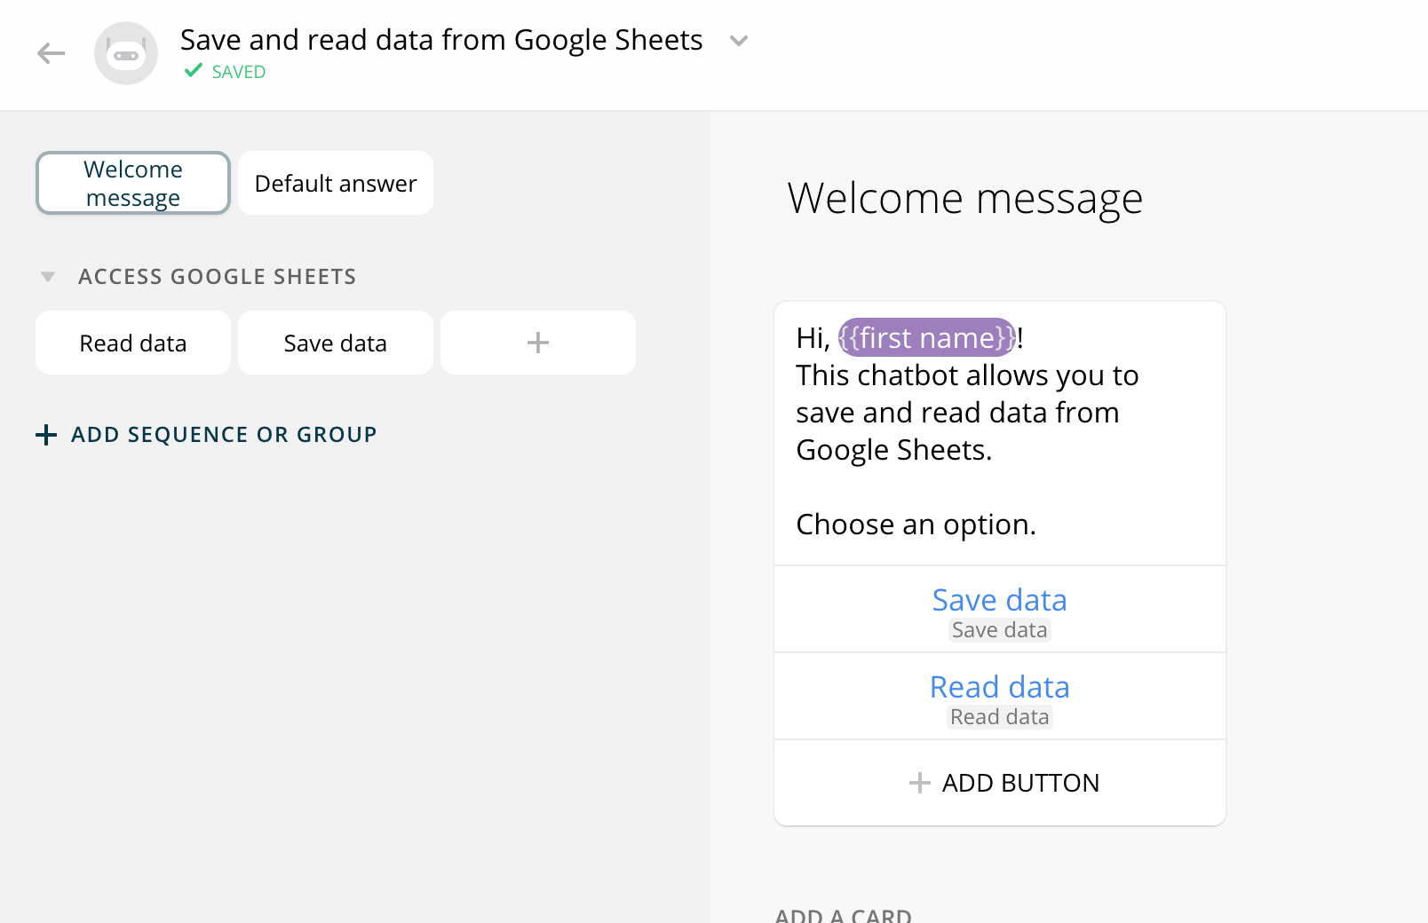Viewport: 1428px width, 923px height.
Task: Open the bot title dropdown chevron
Action: coord(739,41)
